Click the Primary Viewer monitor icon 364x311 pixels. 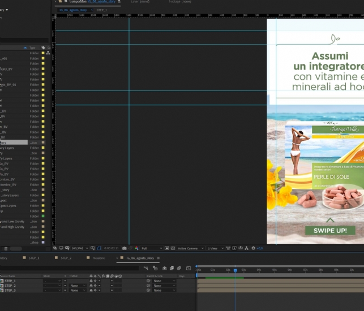point(61,248)
